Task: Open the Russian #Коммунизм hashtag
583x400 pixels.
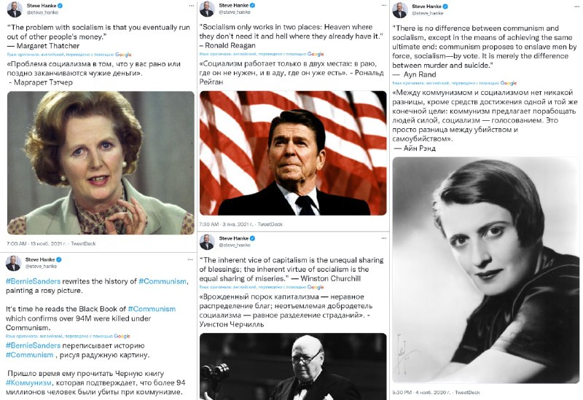Action: tap(28, 383)
